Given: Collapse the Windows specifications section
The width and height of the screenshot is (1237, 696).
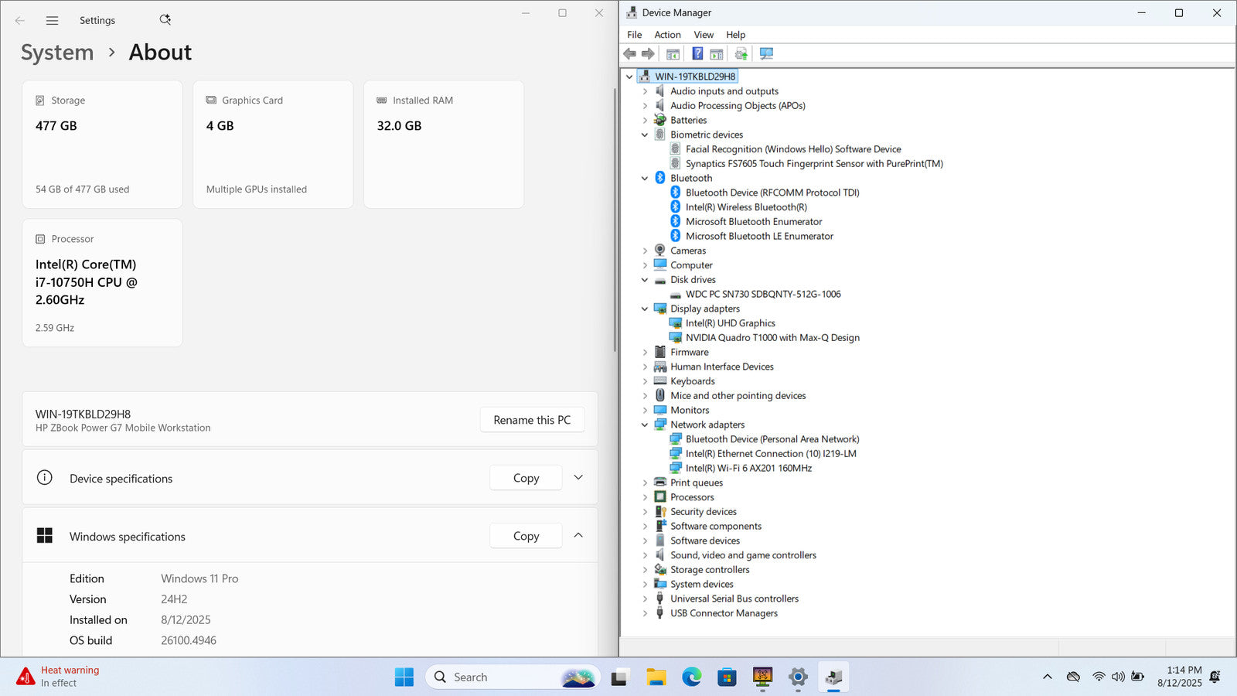Looking at the screenshot, I should click(x=578, y=536).
